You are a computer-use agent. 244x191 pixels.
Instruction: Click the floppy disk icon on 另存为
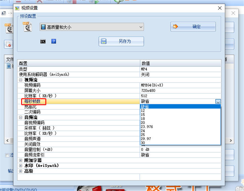click(104, 41)
